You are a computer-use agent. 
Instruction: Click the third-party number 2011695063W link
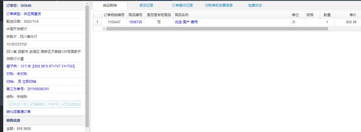click(x=38, y=89)
